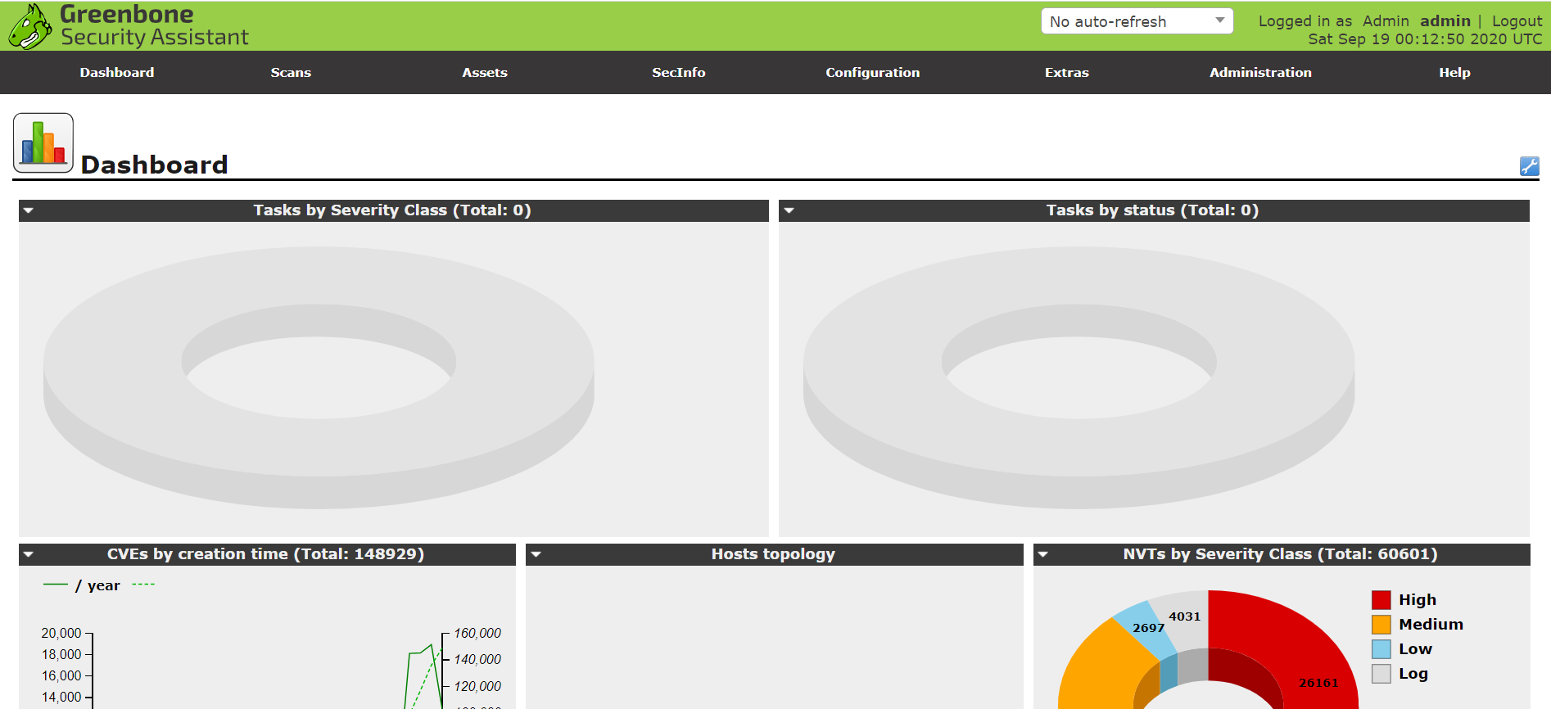Expand NVTs by Severity Class chart menu

point(1043,554)
